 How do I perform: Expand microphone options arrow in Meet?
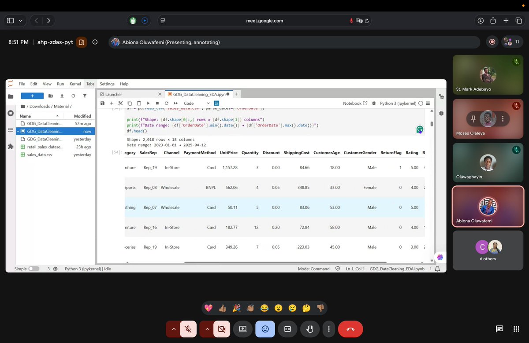point(173,329)
